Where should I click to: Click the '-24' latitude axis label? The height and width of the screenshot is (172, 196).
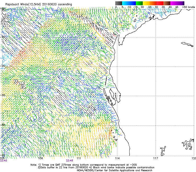(x=3, y=66)
